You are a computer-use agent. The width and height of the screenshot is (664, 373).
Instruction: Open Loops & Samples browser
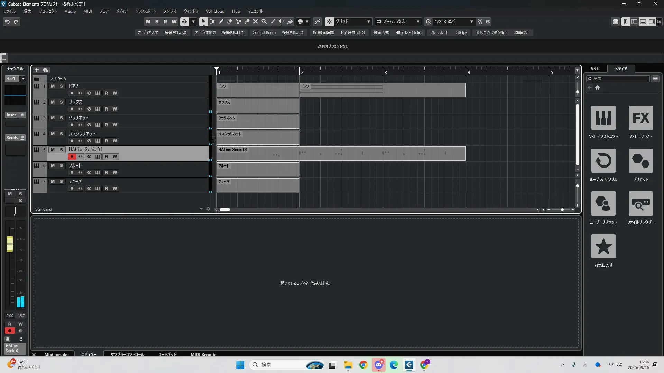coord(603,161)
